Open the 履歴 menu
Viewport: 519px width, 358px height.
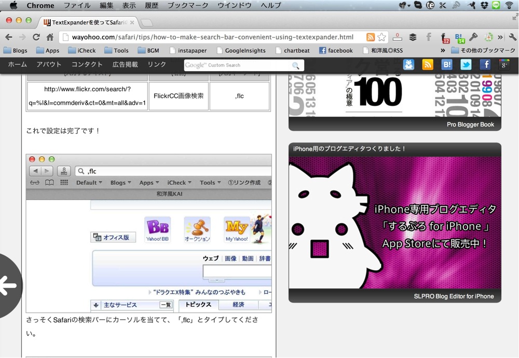[x=152, y=5]
